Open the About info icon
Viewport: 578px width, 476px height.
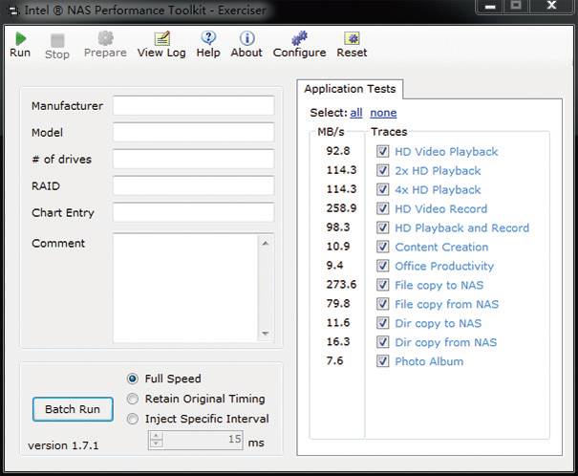tap(247, 38)
